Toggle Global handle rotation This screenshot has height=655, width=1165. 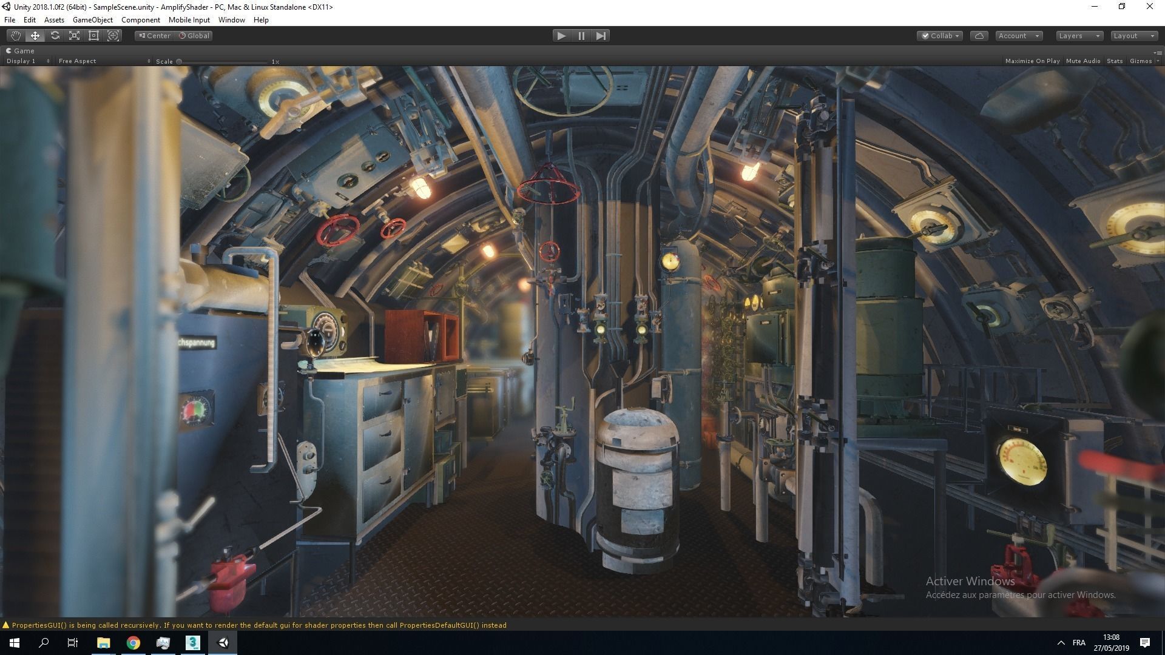coord(194,36)
